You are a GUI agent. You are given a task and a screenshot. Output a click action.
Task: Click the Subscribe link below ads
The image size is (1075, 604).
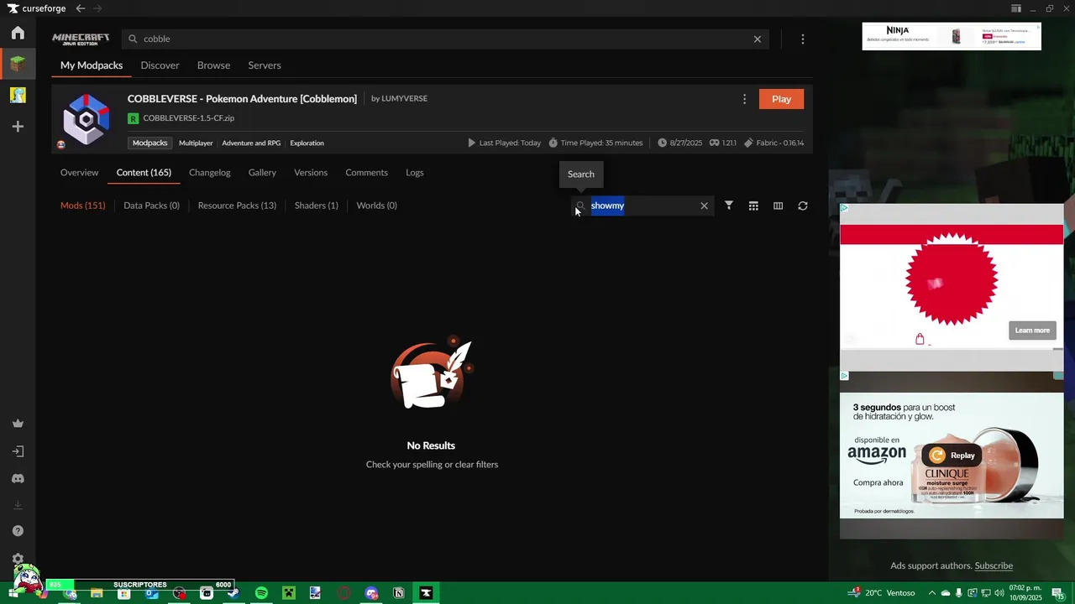click(994, 565)
